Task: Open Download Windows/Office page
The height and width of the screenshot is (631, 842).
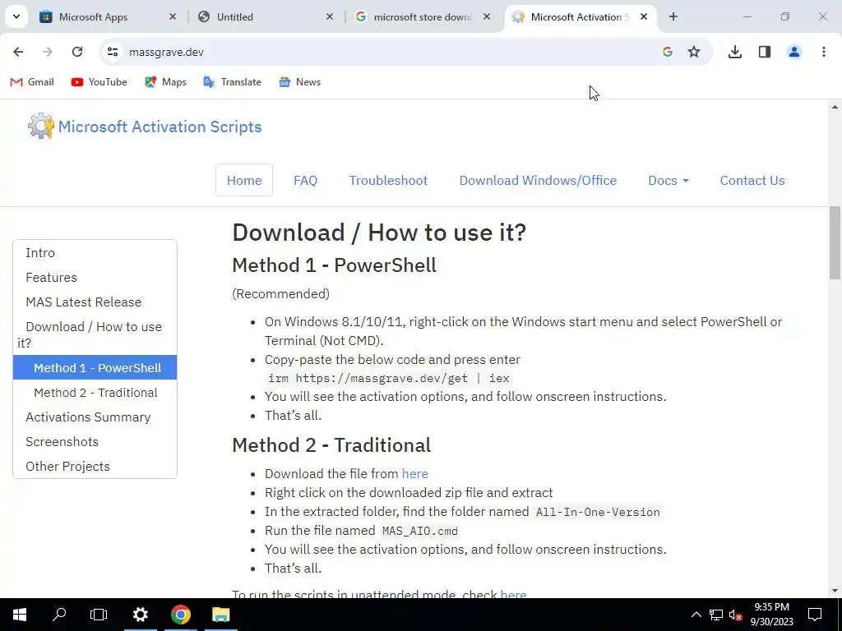Action: coord(538,180)
